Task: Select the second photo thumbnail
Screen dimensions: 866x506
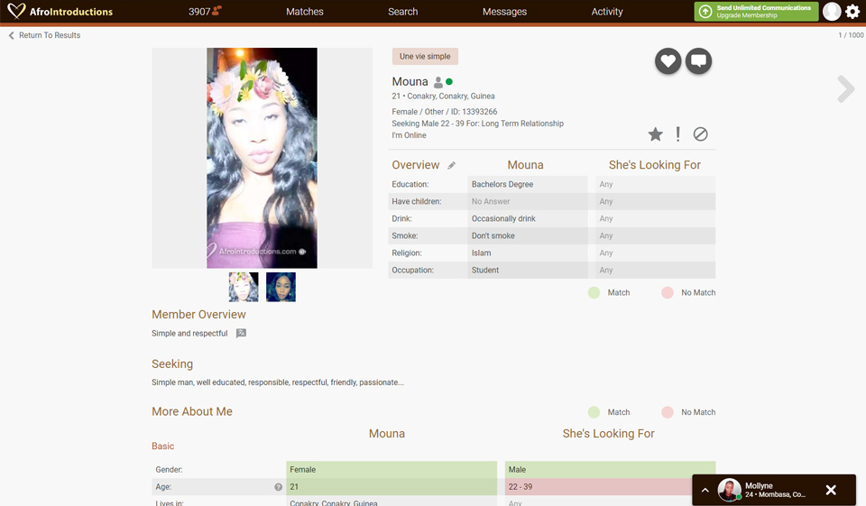Action: (x=281, y=287)
